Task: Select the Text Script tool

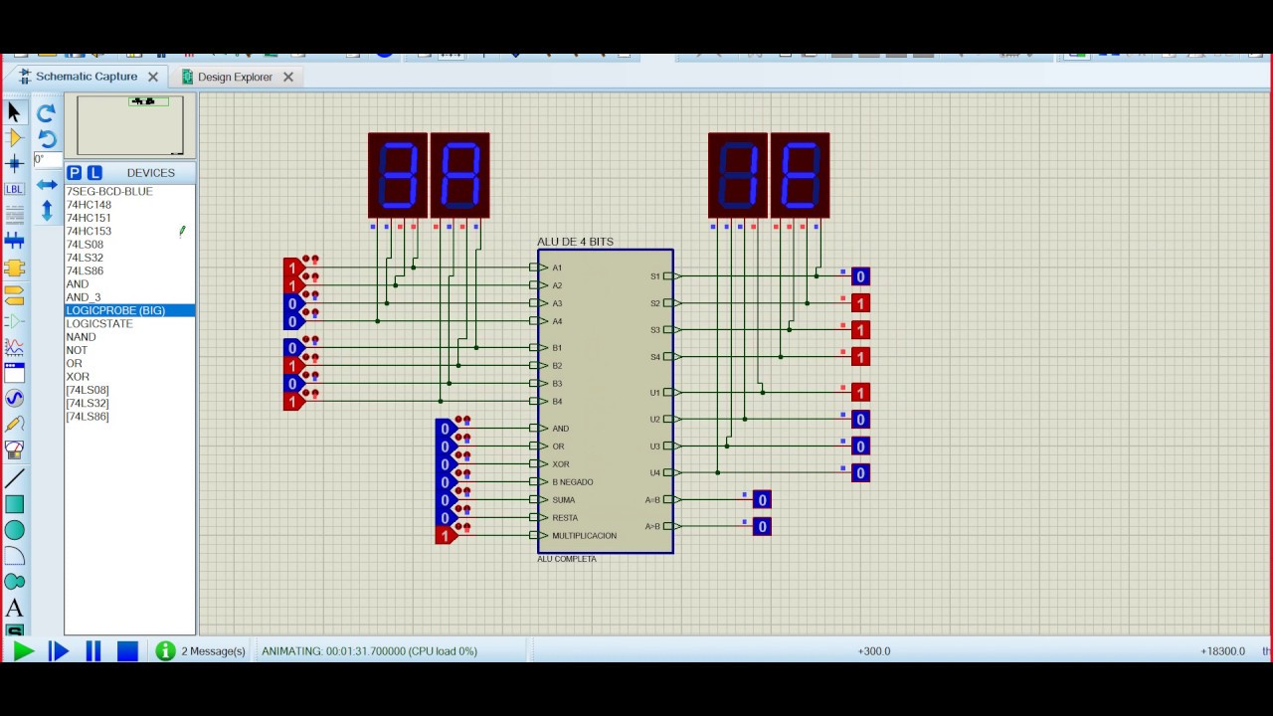Action: tap(14, 215)
